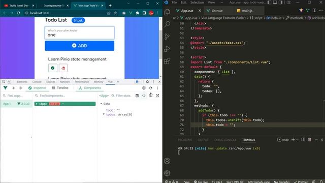Click Go Live in status bar
Screen dimensions: 325x183
point(201,181)
